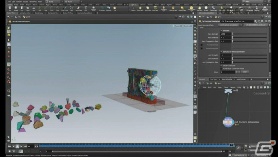Click the cid_fracture_simulation node
This screenshot has height=157, width=278.
pyautogui.click(x=228, y=122)
